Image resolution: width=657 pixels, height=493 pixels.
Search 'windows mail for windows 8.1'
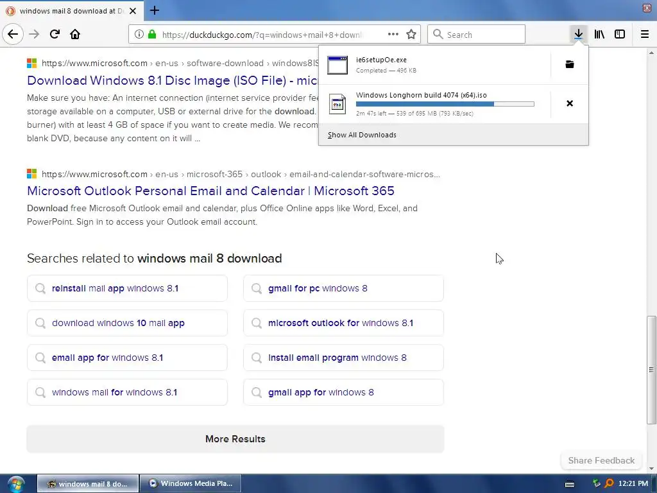click(127, 392)
